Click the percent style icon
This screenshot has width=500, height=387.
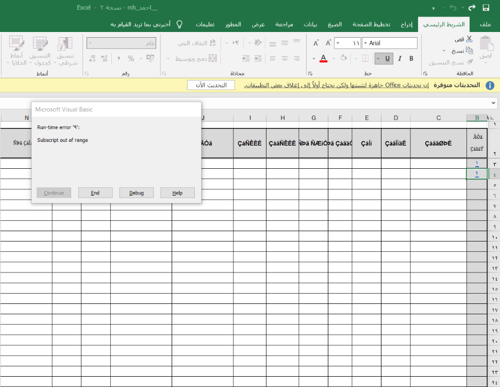click(x=131, y=58)
